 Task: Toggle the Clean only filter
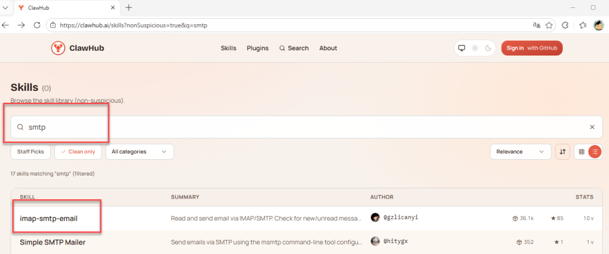(78, 152)
